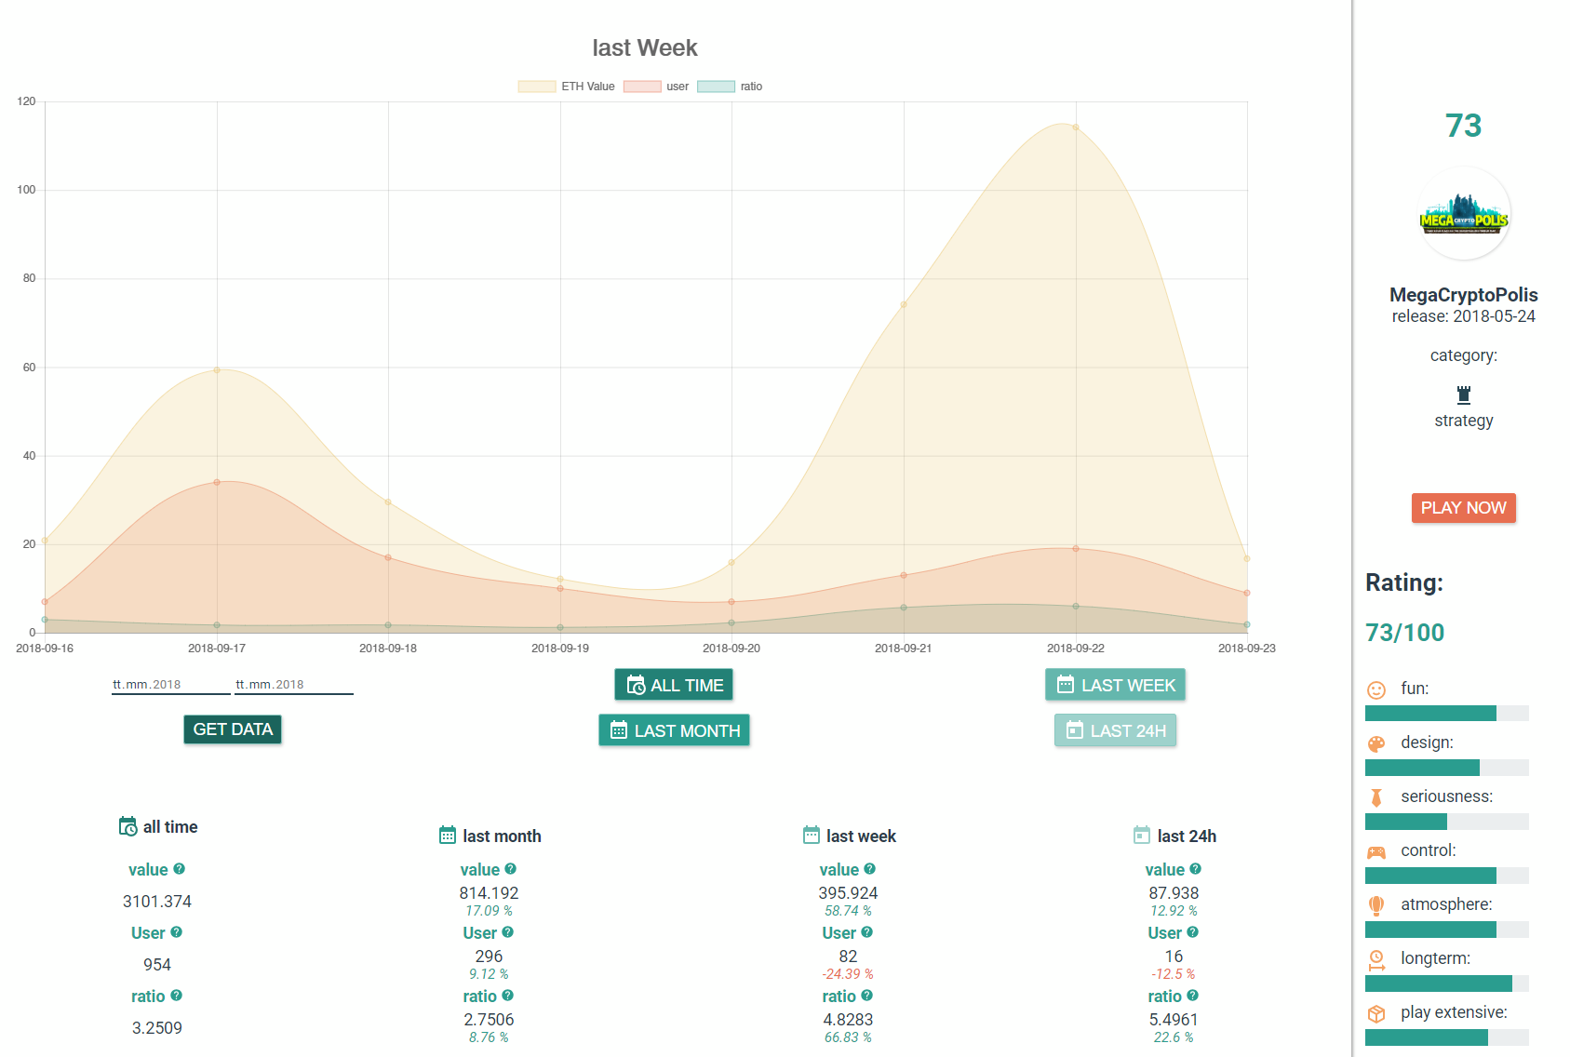Viewport: 1570px width, 1057px height.
Task: Click the 73/100 rating score
Action: (1404, 633)
